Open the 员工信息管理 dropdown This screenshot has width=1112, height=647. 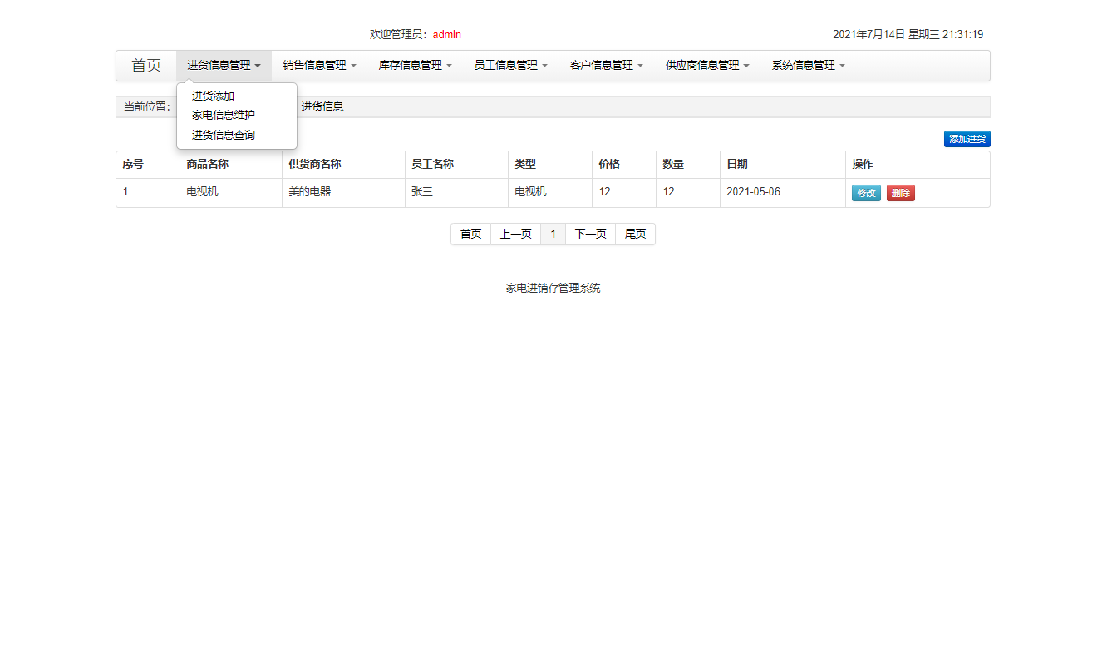click(x=509, y=65)
